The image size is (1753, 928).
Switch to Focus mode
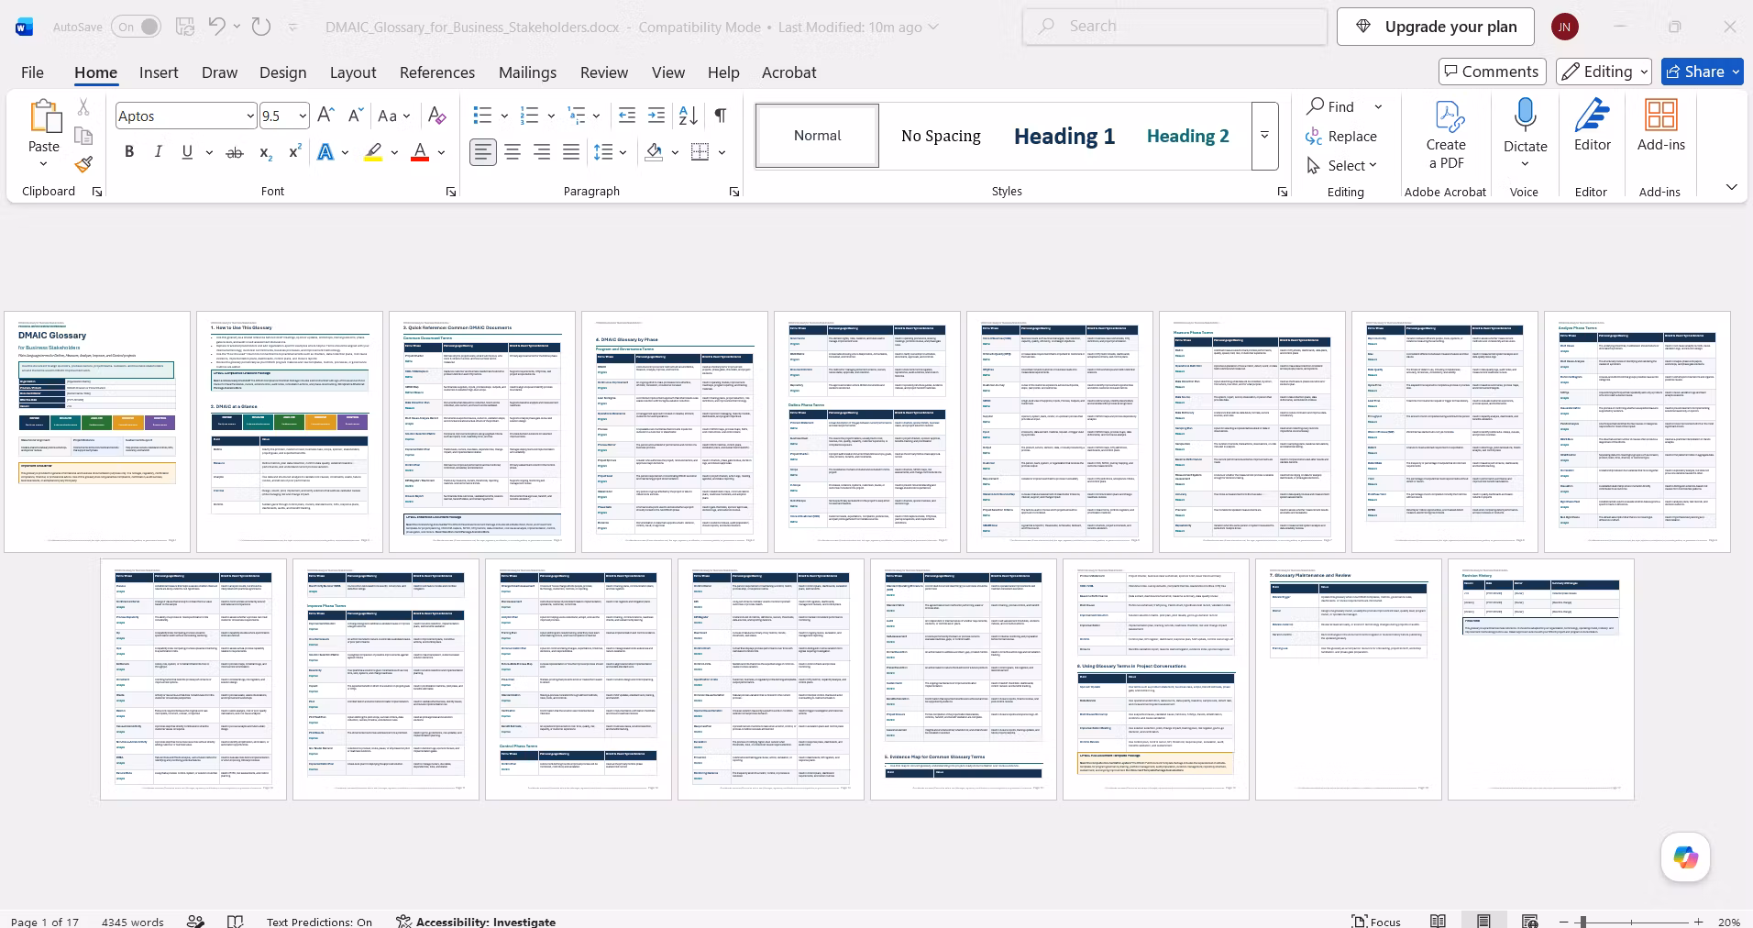(x=1376, y=922)
